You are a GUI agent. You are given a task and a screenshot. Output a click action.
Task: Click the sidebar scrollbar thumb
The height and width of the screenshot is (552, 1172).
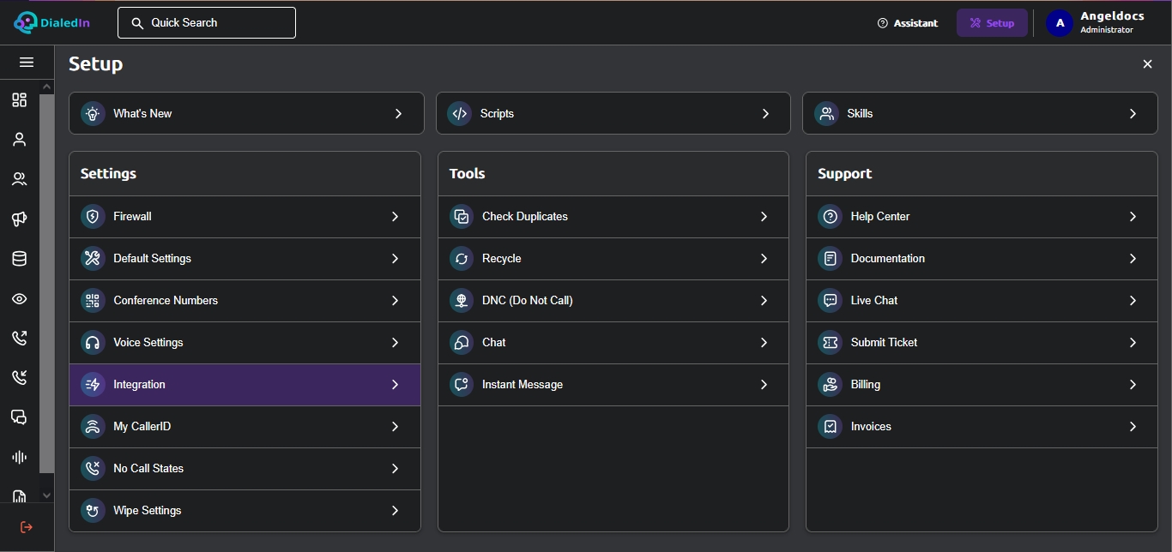coord(46,284)
